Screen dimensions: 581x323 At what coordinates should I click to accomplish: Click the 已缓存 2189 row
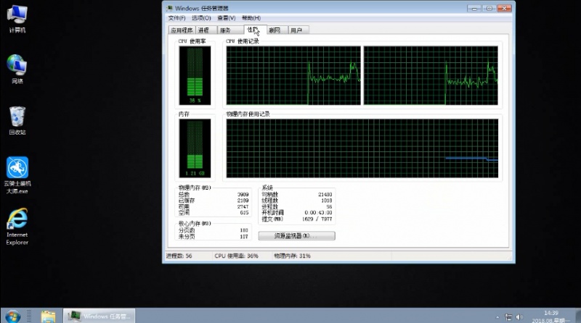[x=214, y=201]
